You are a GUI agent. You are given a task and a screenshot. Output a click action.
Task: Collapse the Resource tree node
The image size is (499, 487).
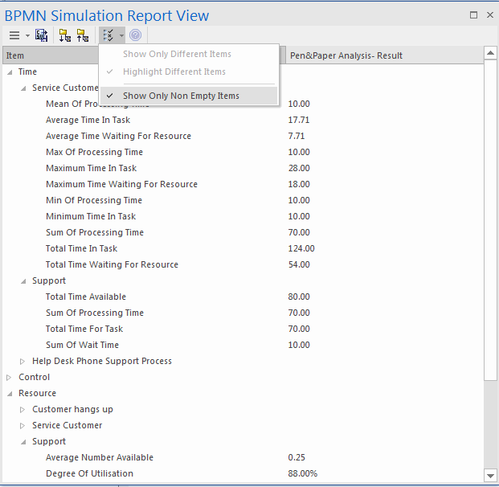pos(10,393)
